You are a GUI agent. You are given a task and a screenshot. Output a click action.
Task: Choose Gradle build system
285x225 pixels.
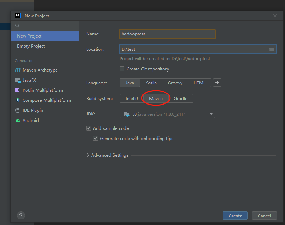[180, 98]
